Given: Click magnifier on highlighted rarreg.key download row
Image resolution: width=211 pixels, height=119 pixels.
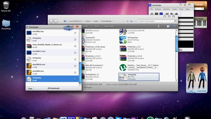Looking at the screenshot, I should coord(75,79).
